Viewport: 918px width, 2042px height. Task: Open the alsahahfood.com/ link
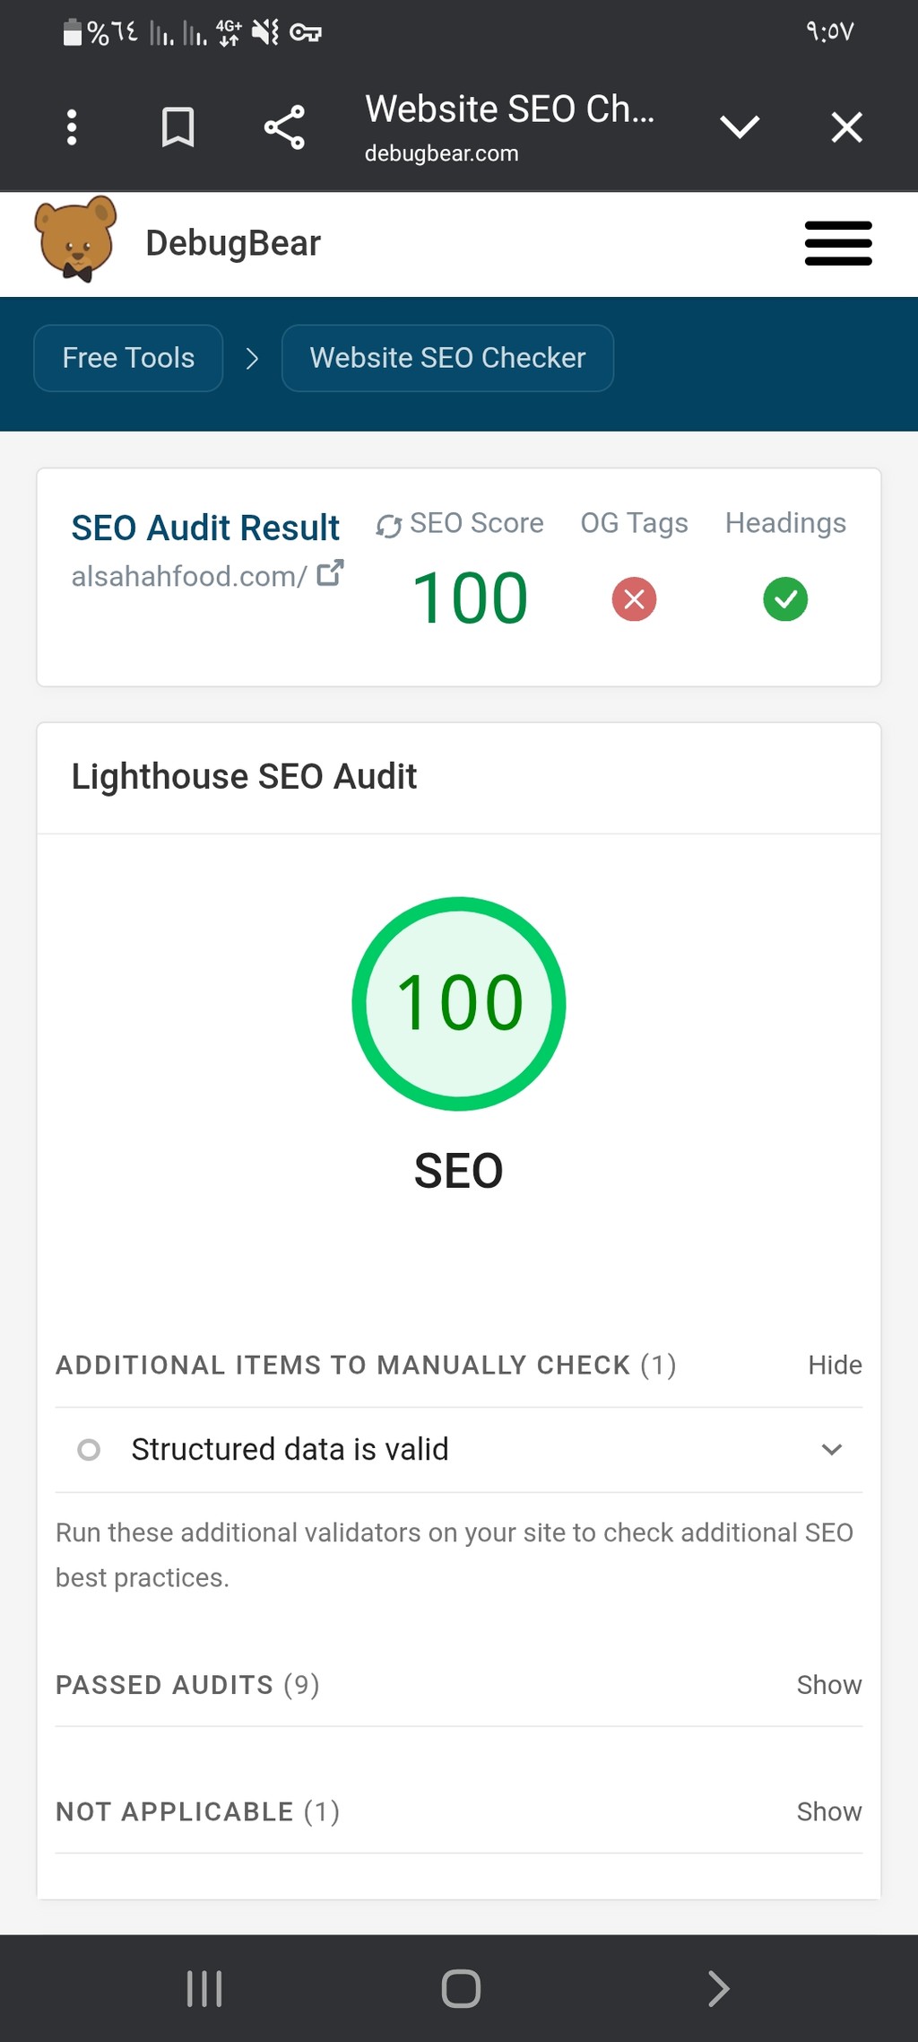[x=189, y=576]
